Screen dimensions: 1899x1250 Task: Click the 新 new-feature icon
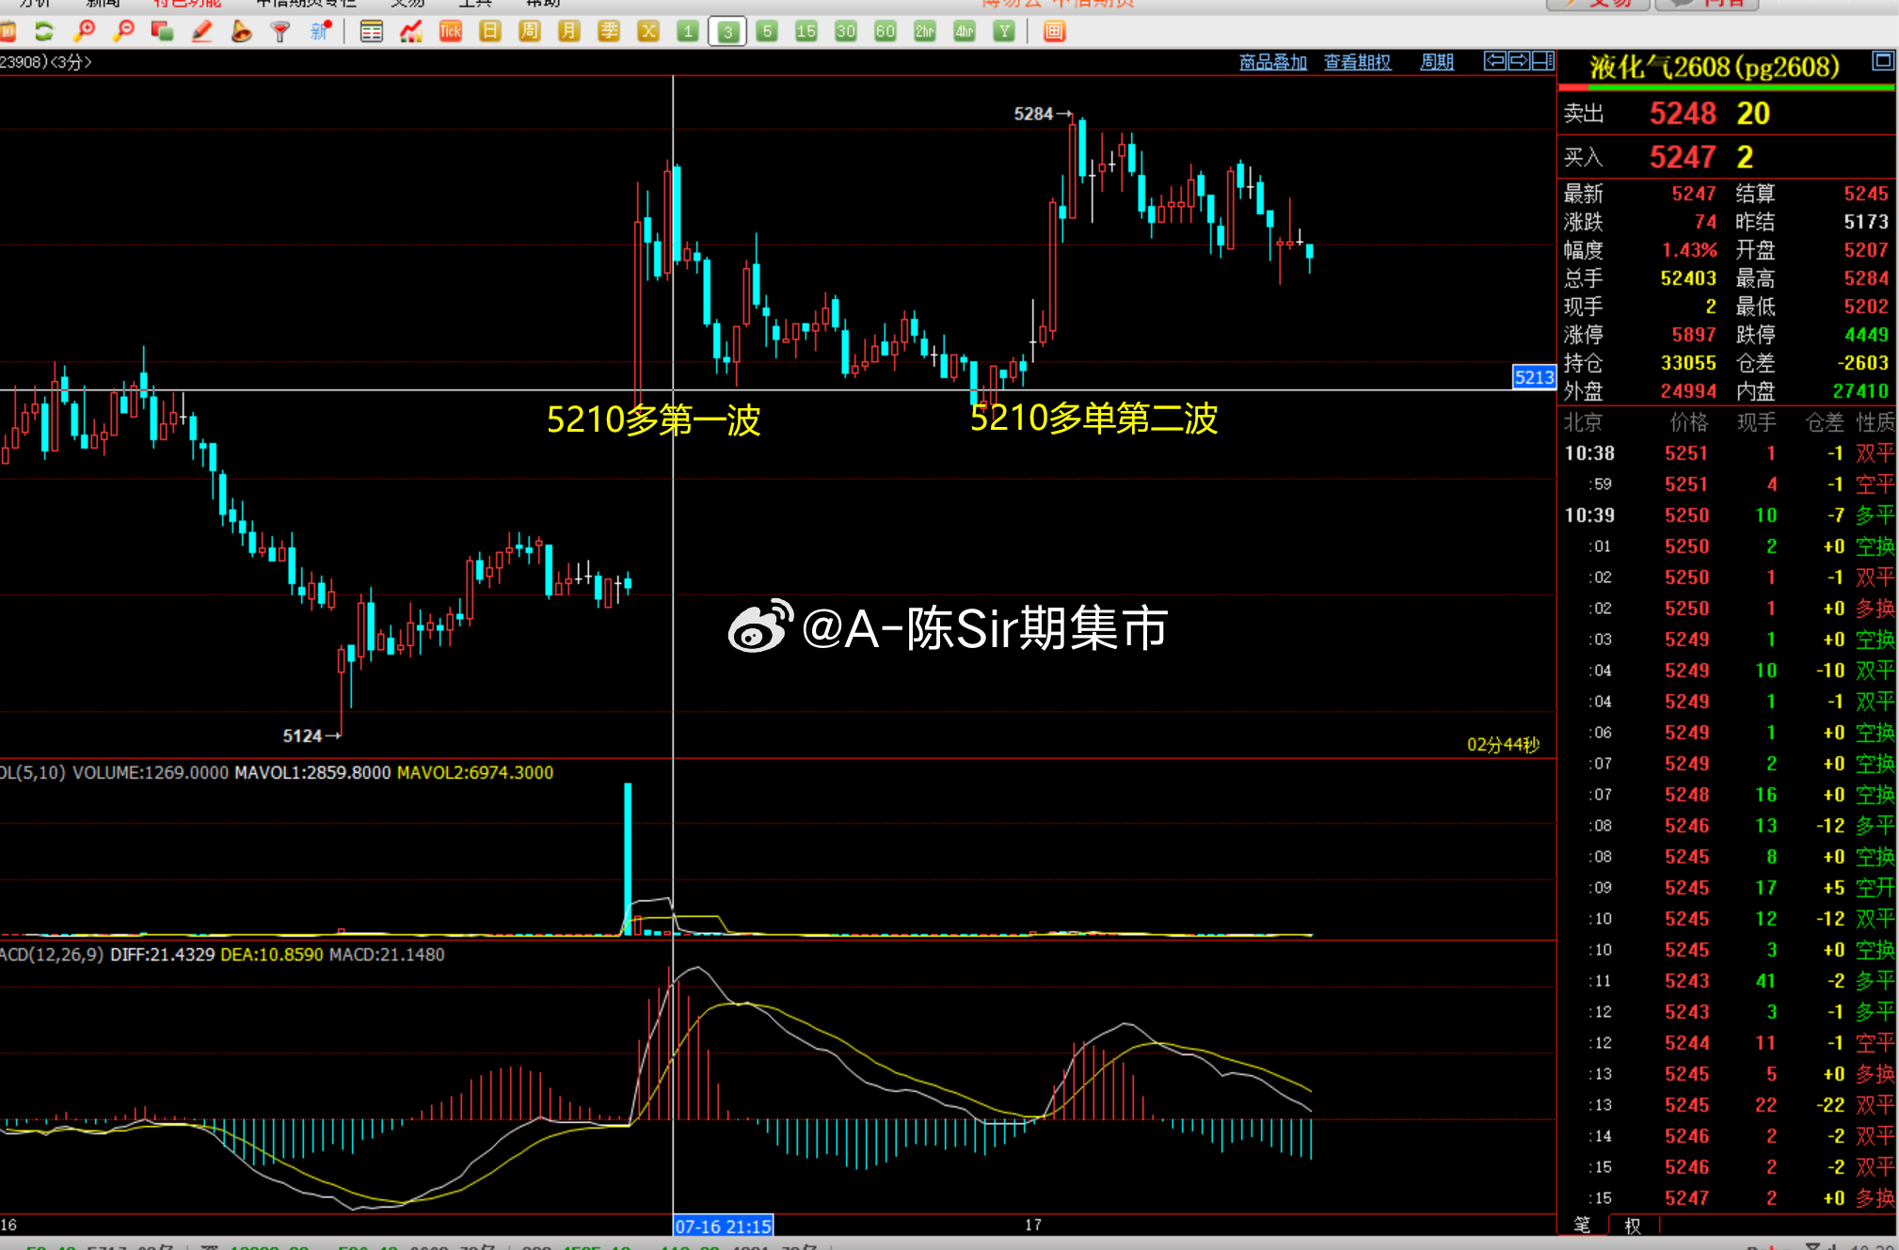[x=321, y=31]
